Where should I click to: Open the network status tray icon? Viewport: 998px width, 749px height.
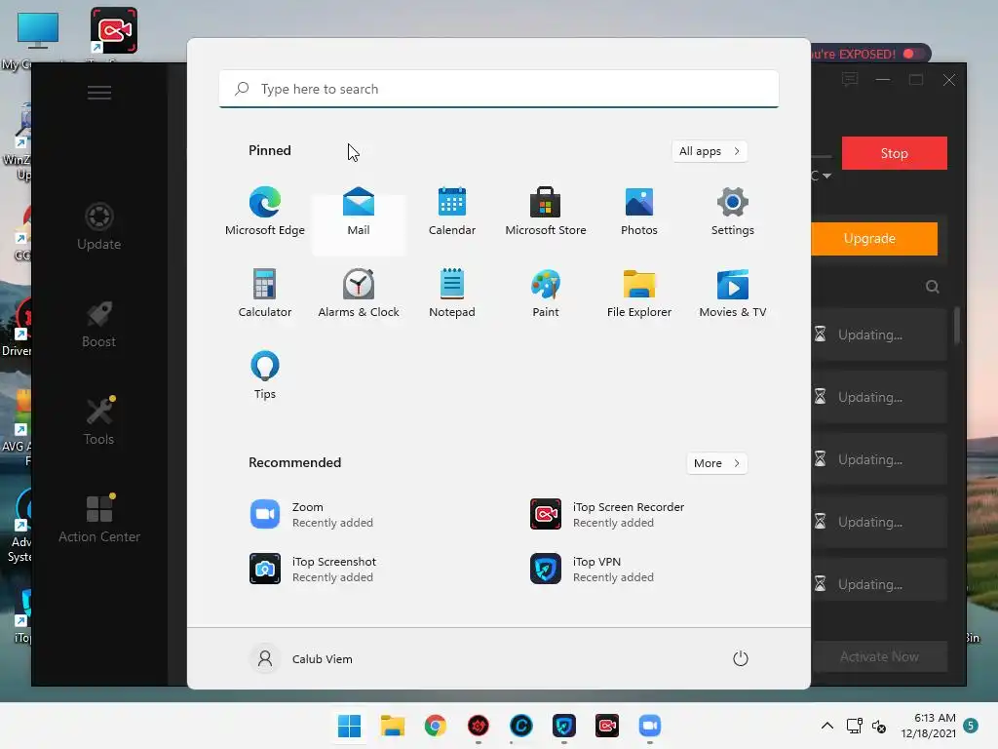tap(854, 726)
